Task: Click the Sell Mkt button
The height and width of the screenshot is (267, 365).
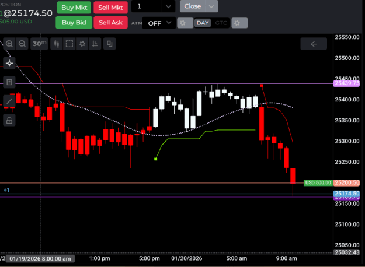Action: (110, 8)
